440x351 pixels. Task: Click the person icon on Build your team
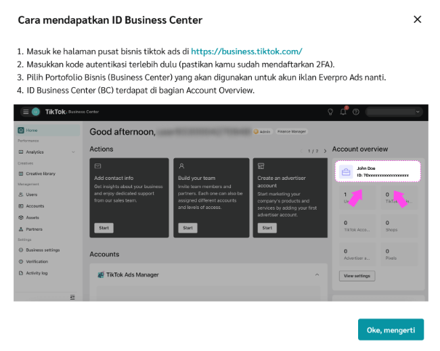point(181,166)
